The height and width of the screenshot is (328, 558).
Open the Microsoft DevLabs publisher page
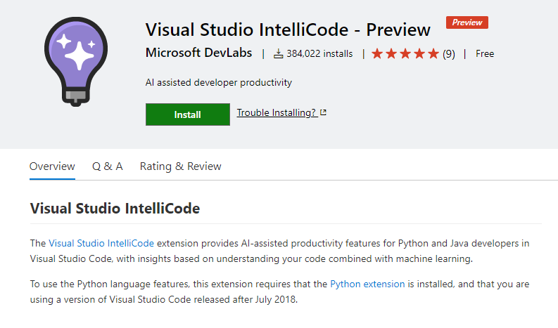(198, 53)
